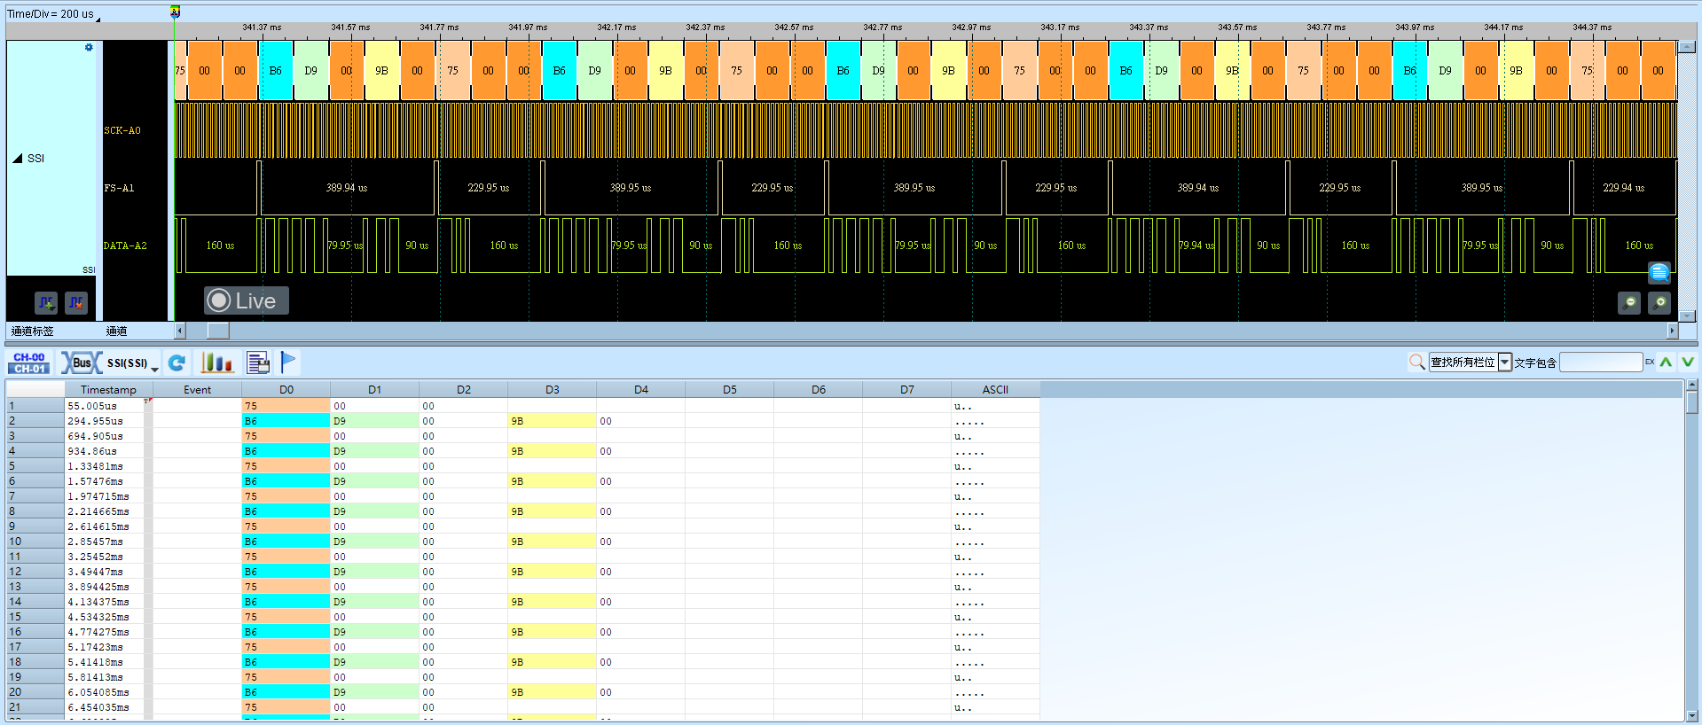Image resolution: width=1702 pixels, height=725 pixels.
Task: Select row number 17 header
Action: (x=35, y=647)
